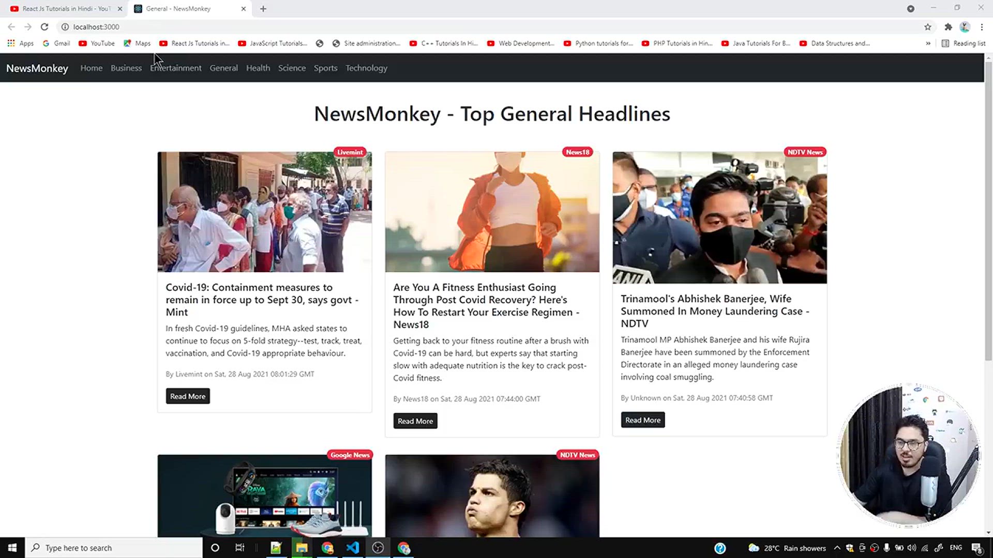Click NDTV News footballer card image
The image size is (993, 558).
492,496
